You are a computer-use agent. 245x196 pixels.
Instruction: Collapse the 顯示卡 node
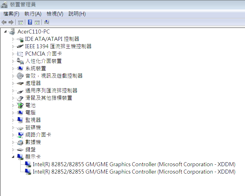coord(13,157)
